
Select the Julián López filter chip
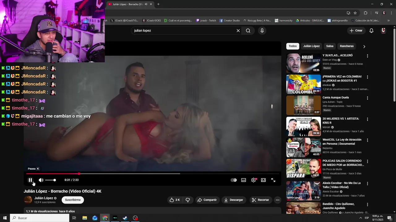point(312,46)
